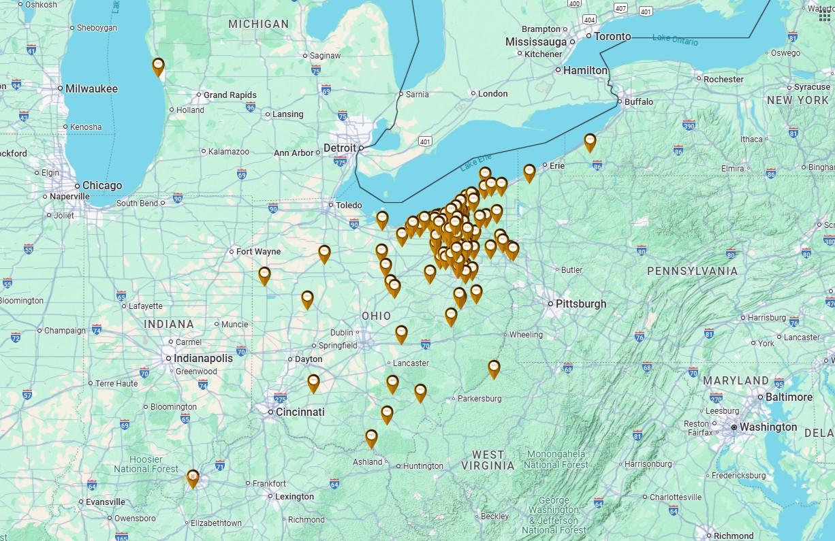Click the pin just west of Erie
The height and width of the screenshot is (541, 835).
point(529,172)
